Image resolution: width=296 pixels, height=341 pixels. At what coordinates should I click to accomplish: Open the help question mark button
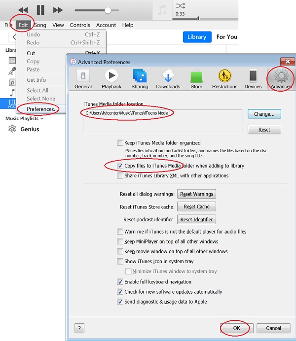(x=79, y=328)
